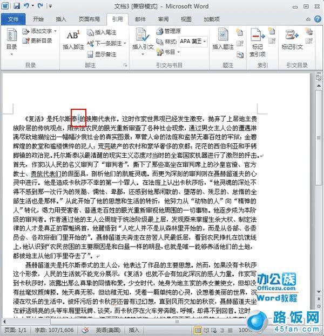Switch to Full Screen Reading view
Screen dimensions: 324x336
[x=206, y=330]
